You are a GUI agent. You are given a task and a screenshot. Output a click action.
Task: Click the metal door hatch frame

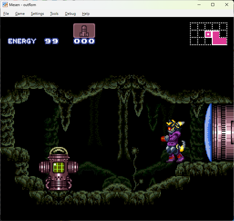(x=223, y=133)
